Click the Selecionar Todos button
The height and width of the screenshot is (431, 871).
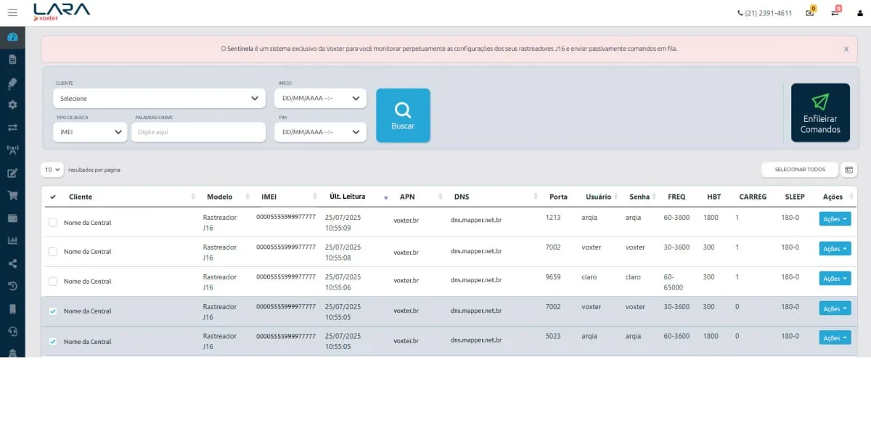coord(800,170)
